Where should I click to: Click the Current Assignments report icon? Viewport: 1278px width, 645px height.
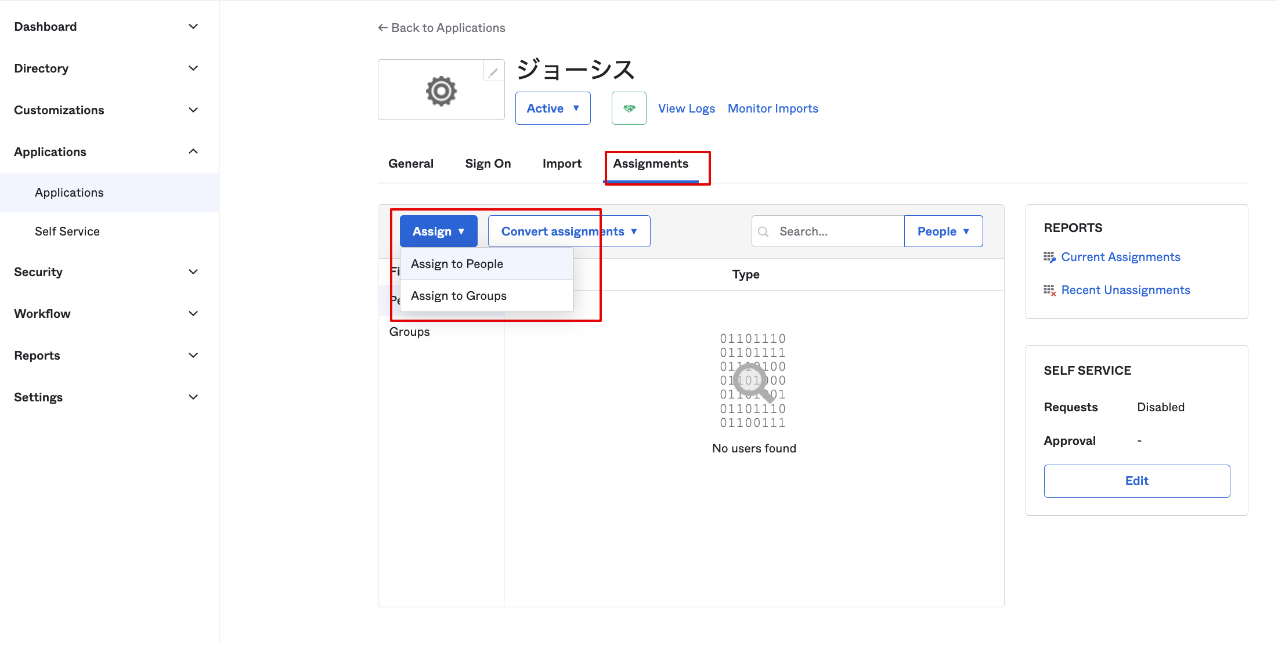[x=1049, y=257]
